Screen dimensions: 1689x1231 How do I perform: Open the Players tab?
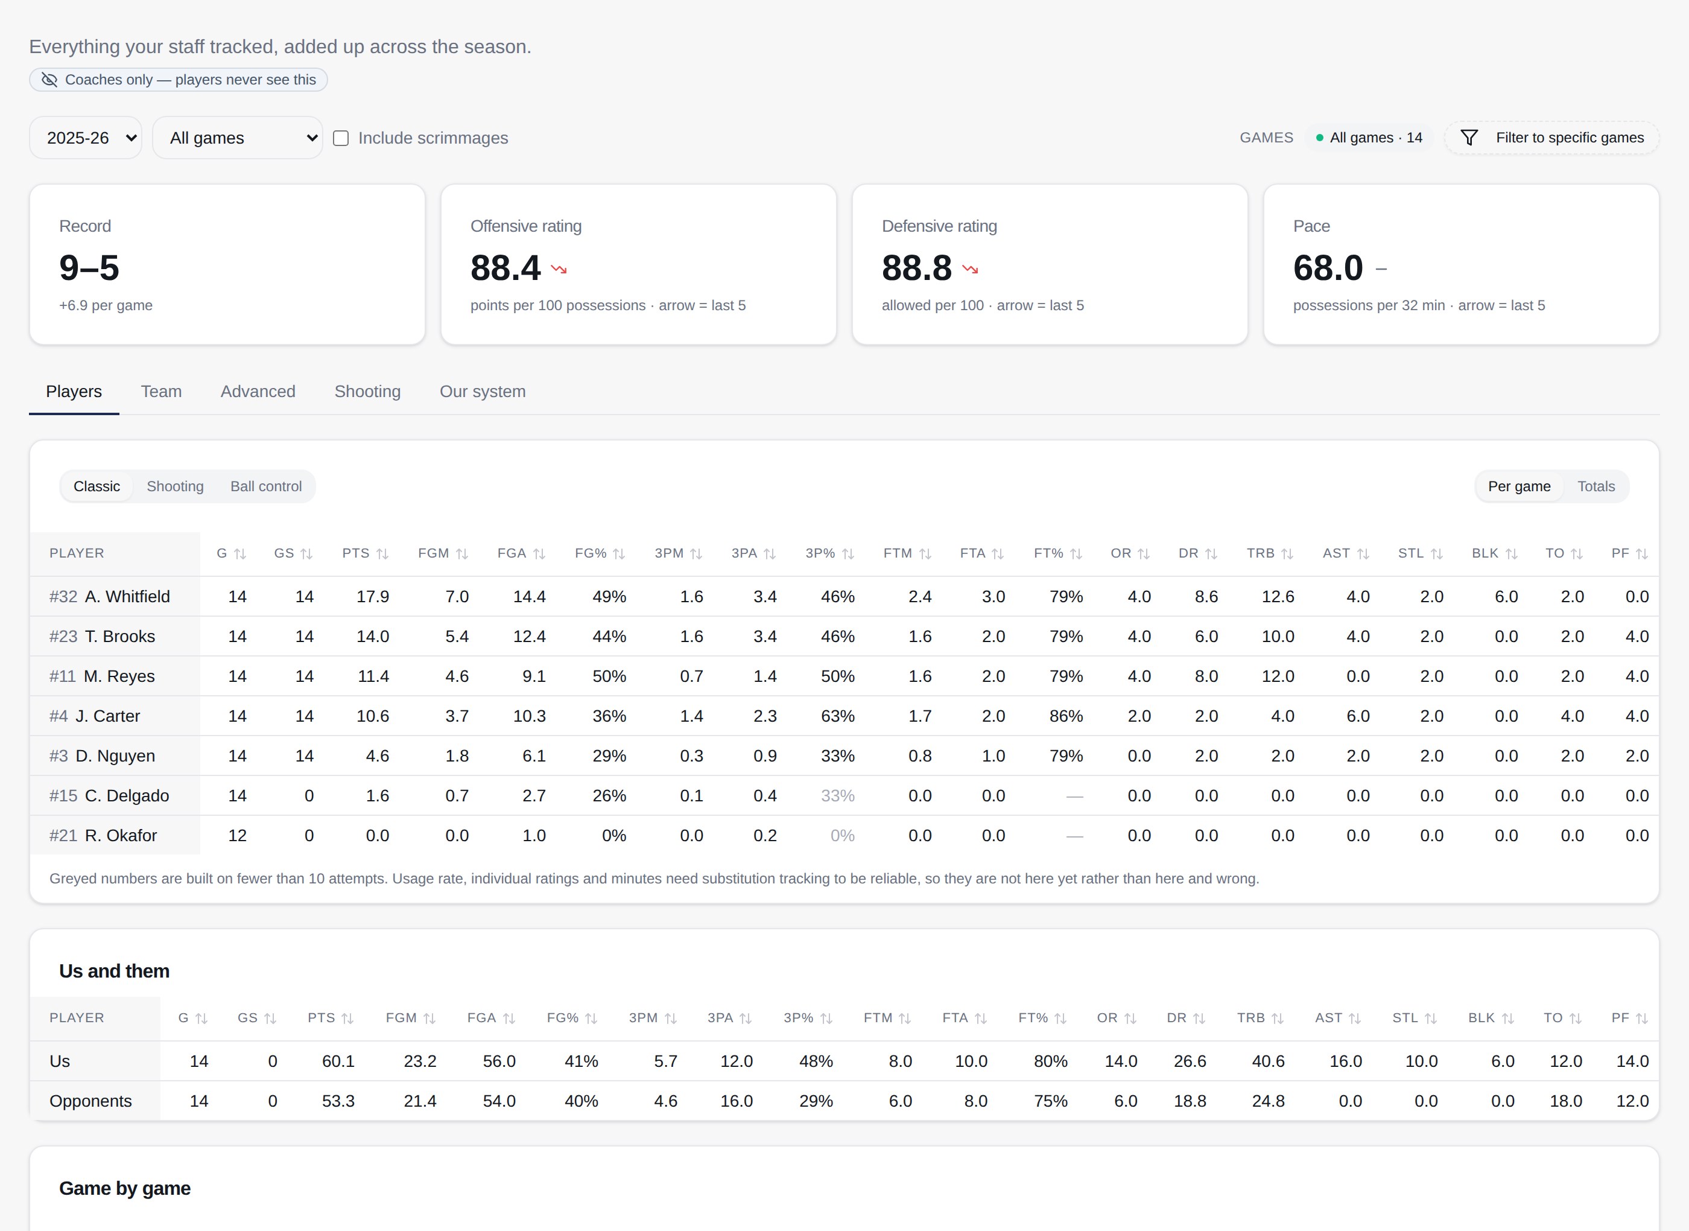pyautogui.click(x=74, y=392)
